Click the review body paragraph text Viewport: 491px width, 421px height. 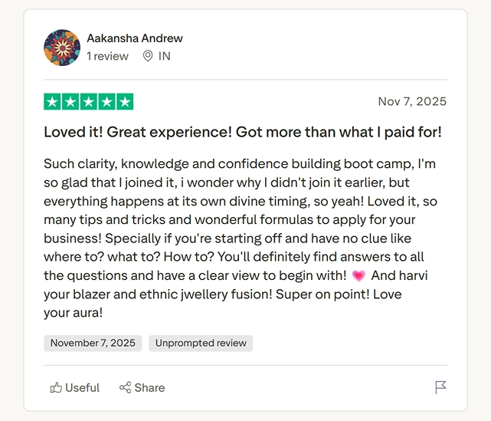241,238
